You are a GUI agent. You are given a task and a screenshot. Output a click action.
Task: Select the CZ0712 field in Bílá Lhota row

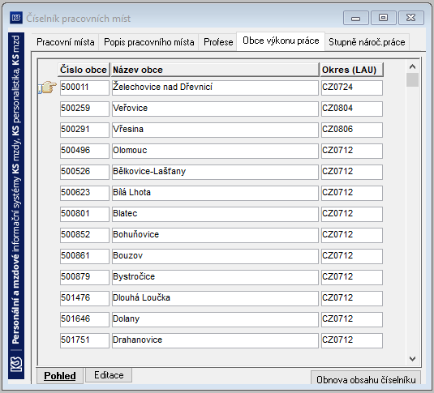(352, 193)
